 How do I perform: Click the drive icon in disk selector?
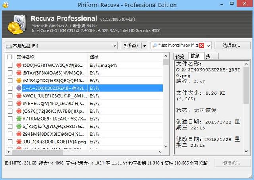tap(9, 47)
